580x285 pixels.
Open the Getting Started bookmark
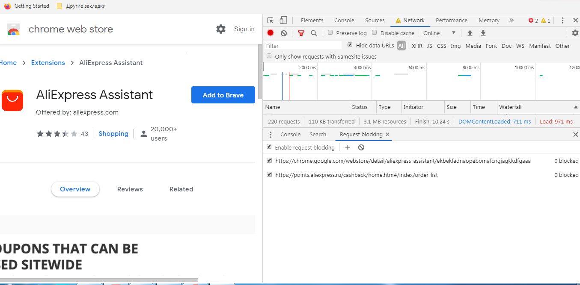[27, 6]
